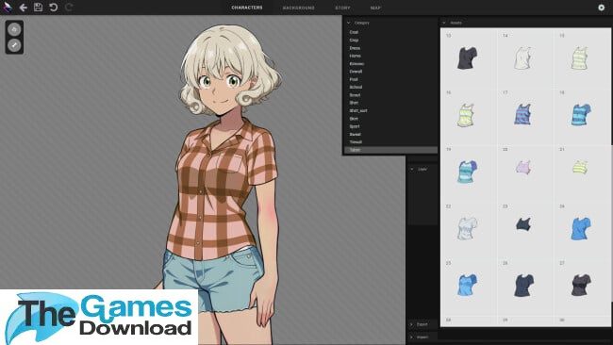Choose asset 27, the charcoal t-shirt
The width and height of the screenshot is (613, 345).
coord(581,286)
